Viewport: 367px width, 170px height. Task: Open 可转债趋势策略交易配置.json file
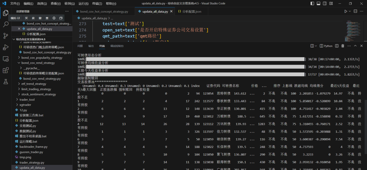click(x=43, y=73)
